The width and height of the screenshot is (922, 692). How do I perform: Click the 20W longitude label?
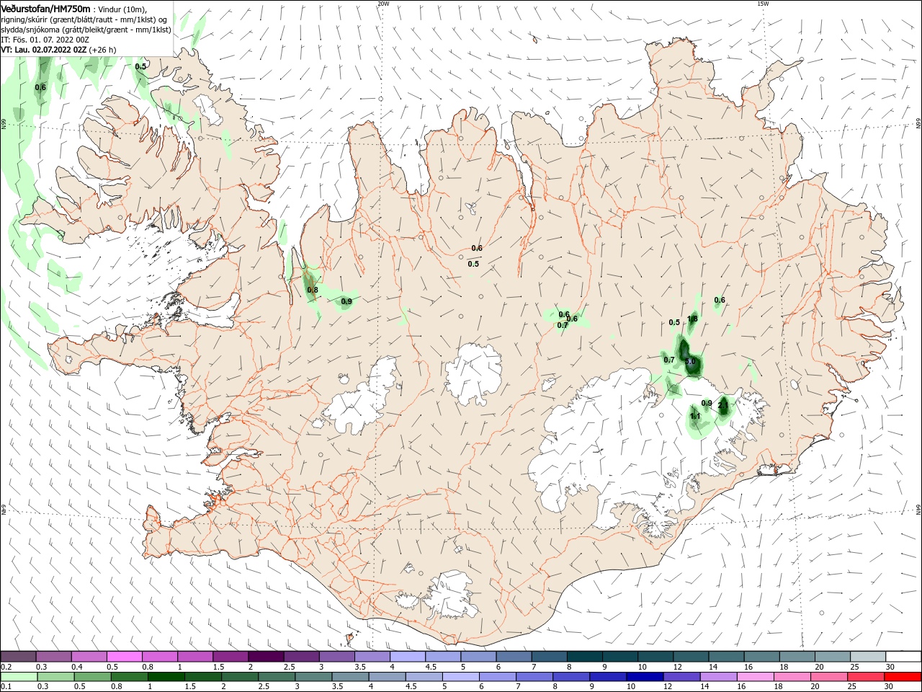coord(382,4)
